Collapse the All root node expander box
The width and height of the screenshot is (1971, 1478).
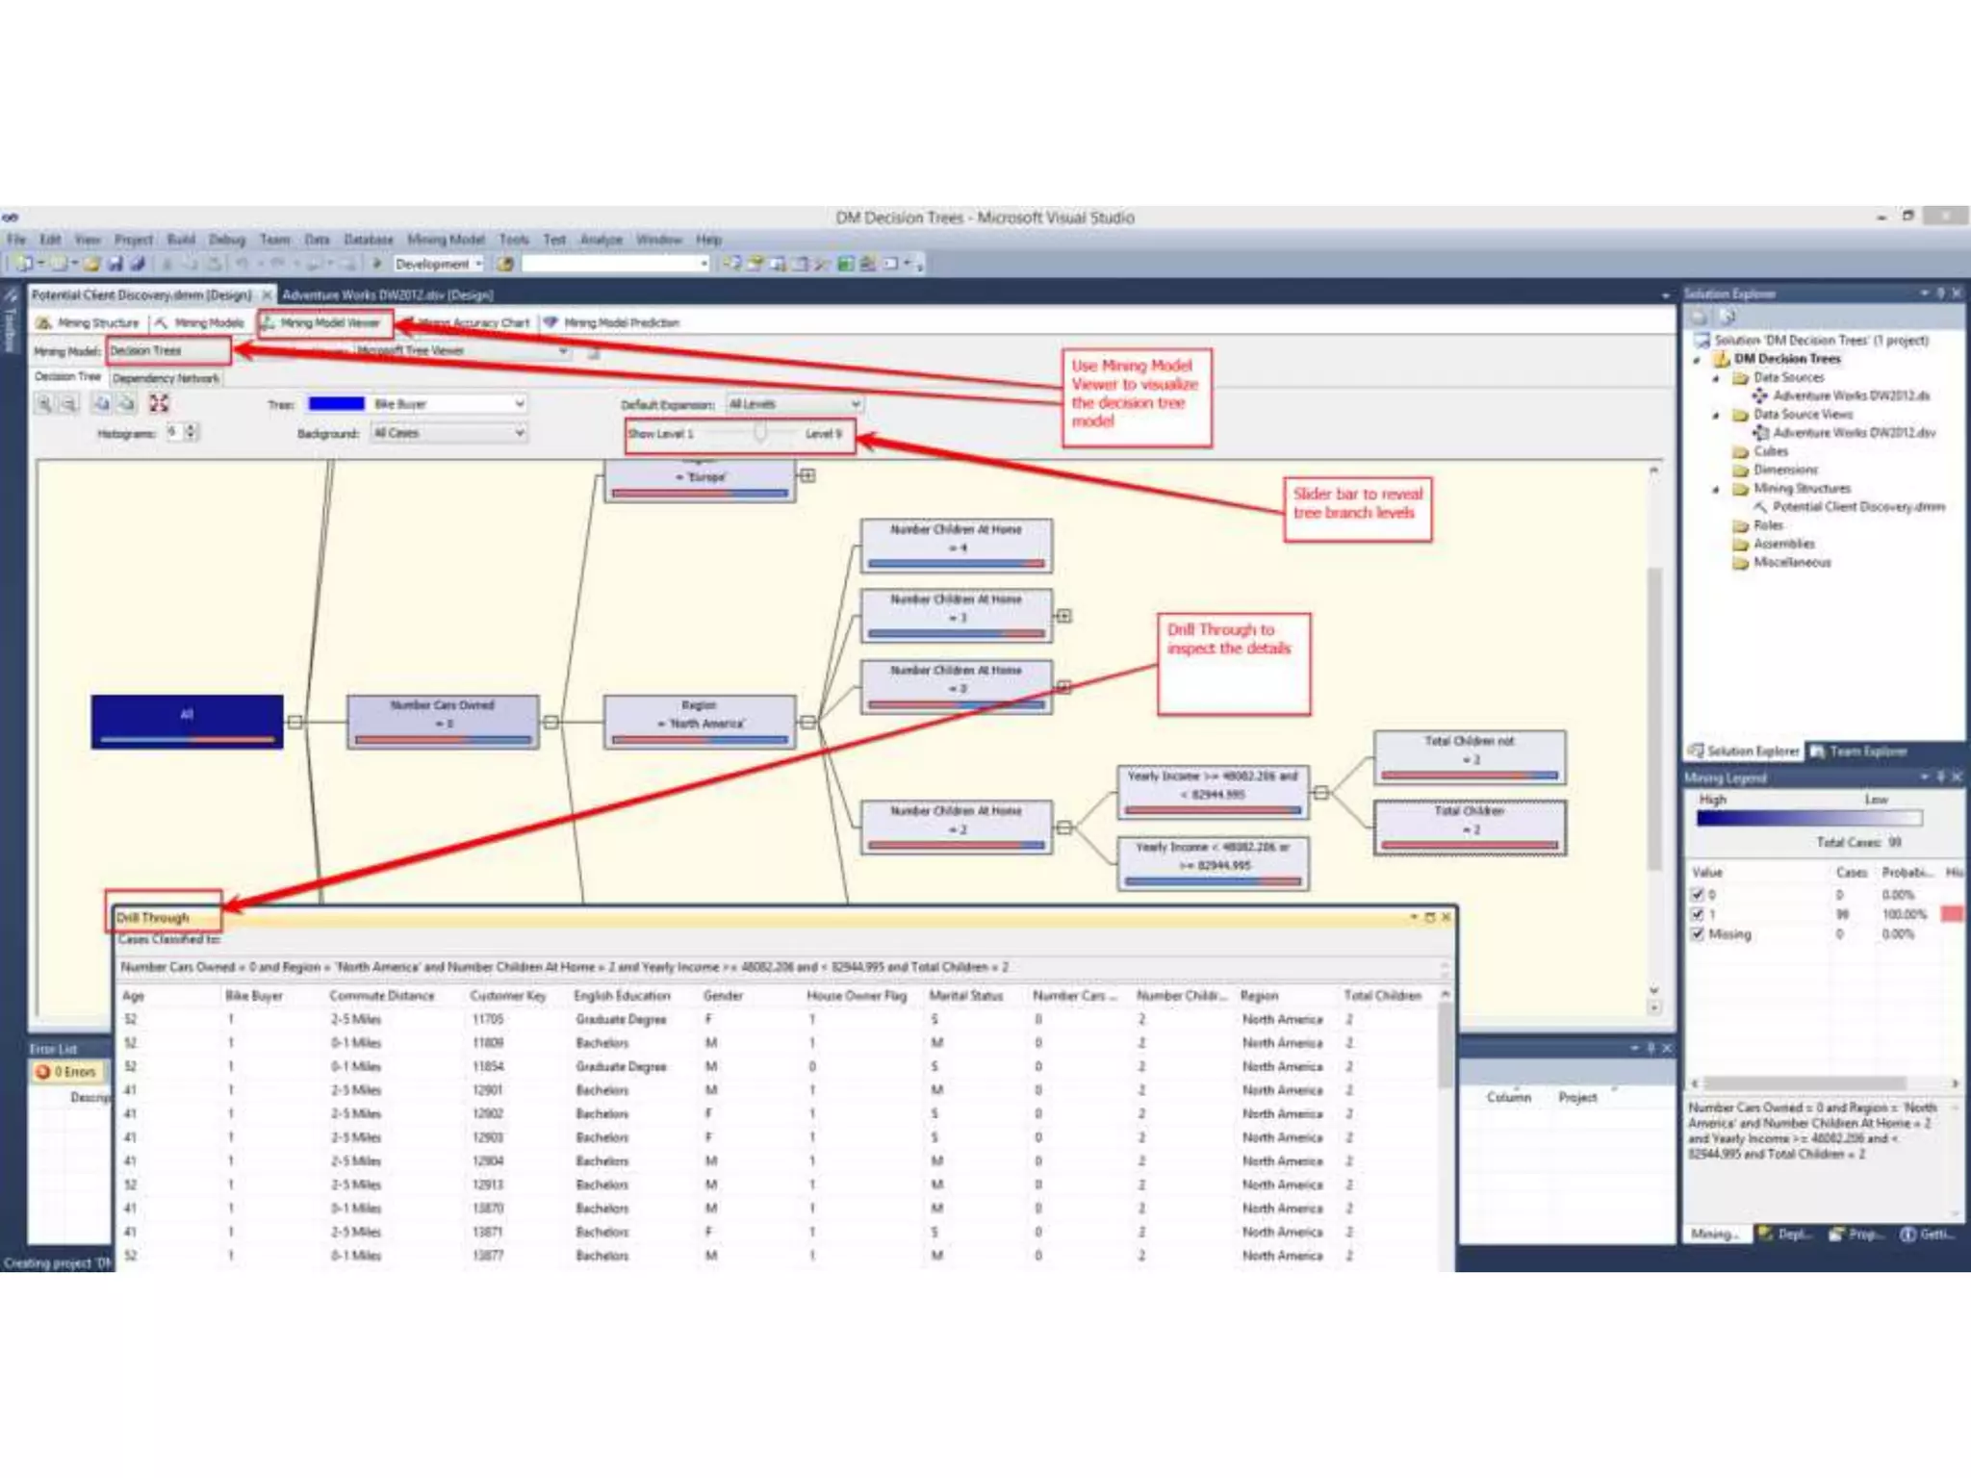pyautogui.click(x=294, y=722)
